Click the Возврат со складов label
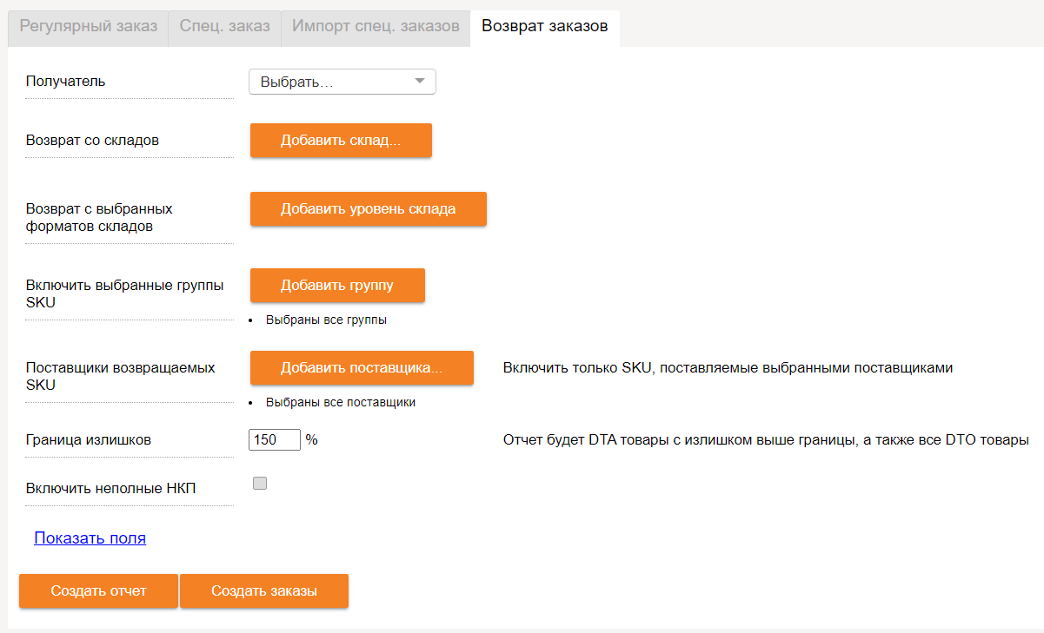The width and height of the screenshot is (1044, 633). point(92,140)
